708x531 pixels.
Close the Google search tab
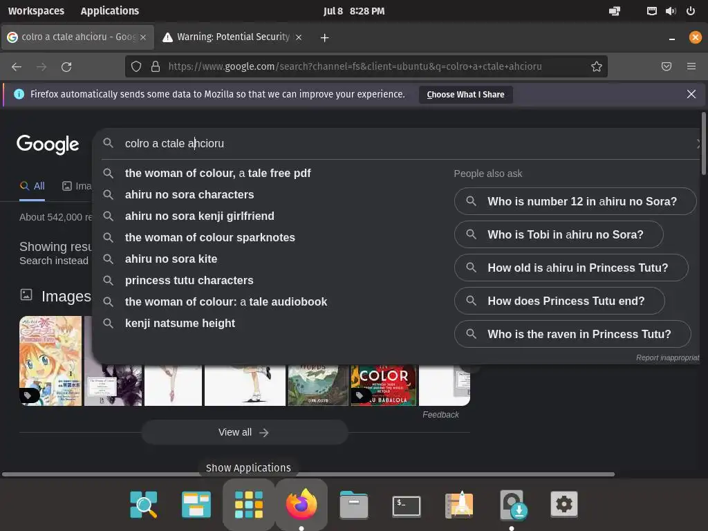click(x=142, y=37)
